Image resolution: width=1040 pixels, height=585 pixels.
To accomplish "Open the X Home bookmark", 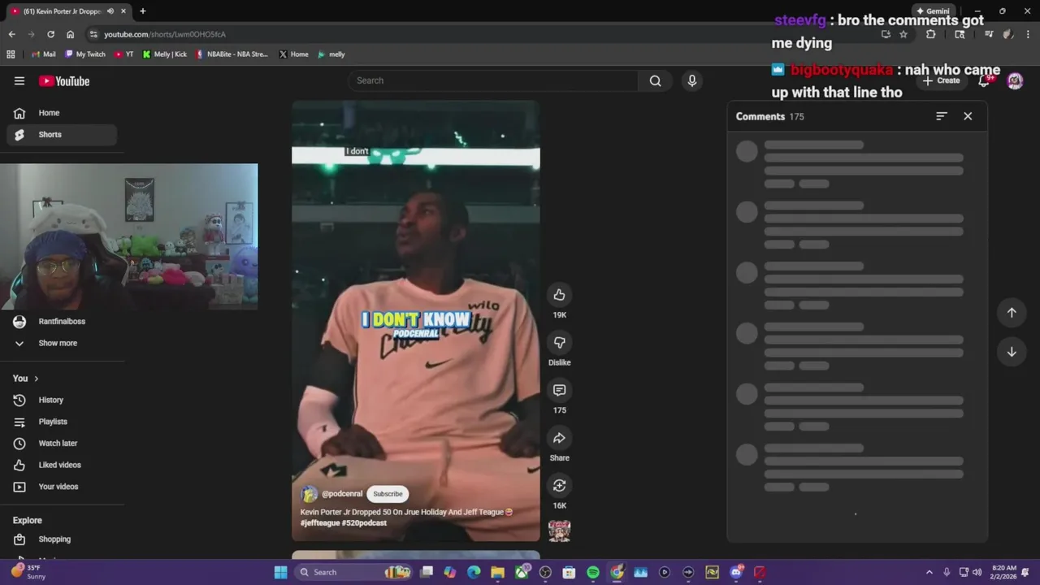I will (293, 54).
